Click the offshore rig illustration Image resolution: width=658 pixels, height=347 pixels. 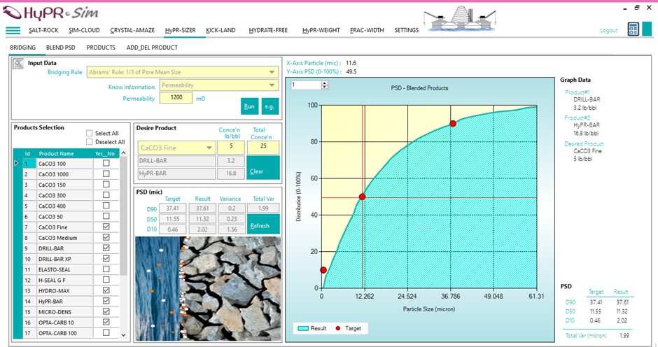[x=460, y=19]
